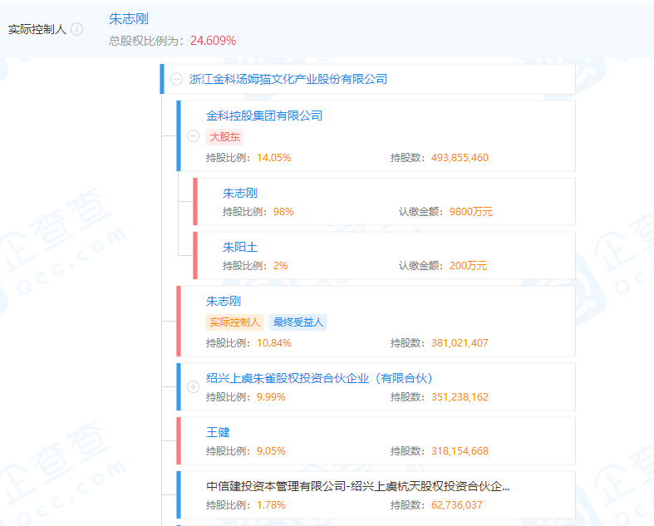Select share count 62,736,037

coord(457,505)
